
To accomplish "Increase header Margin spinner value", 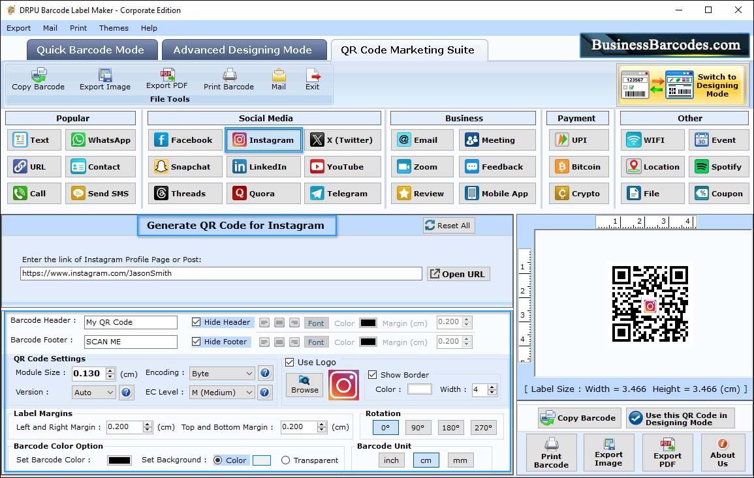I will coord(467,319).
